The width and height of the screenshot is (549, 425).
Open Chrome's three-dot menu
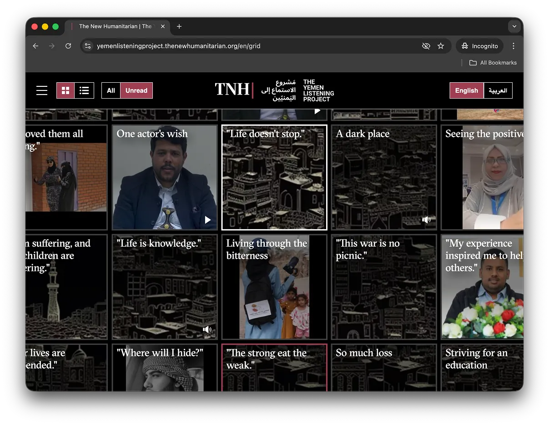click(x=513, y=46)
